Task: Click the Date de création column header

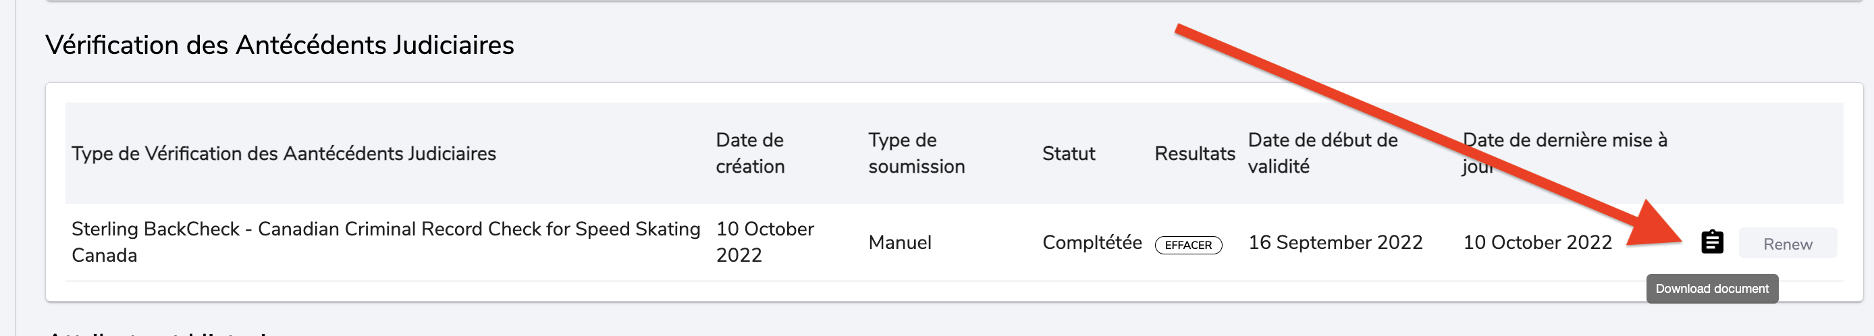Action: point(750,153)
